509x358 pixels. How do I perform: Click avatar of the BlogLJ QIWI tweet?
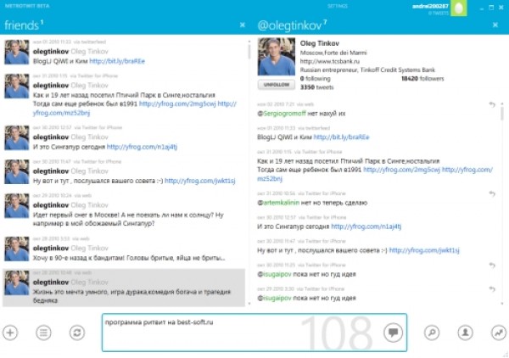[x=17, y=52]
